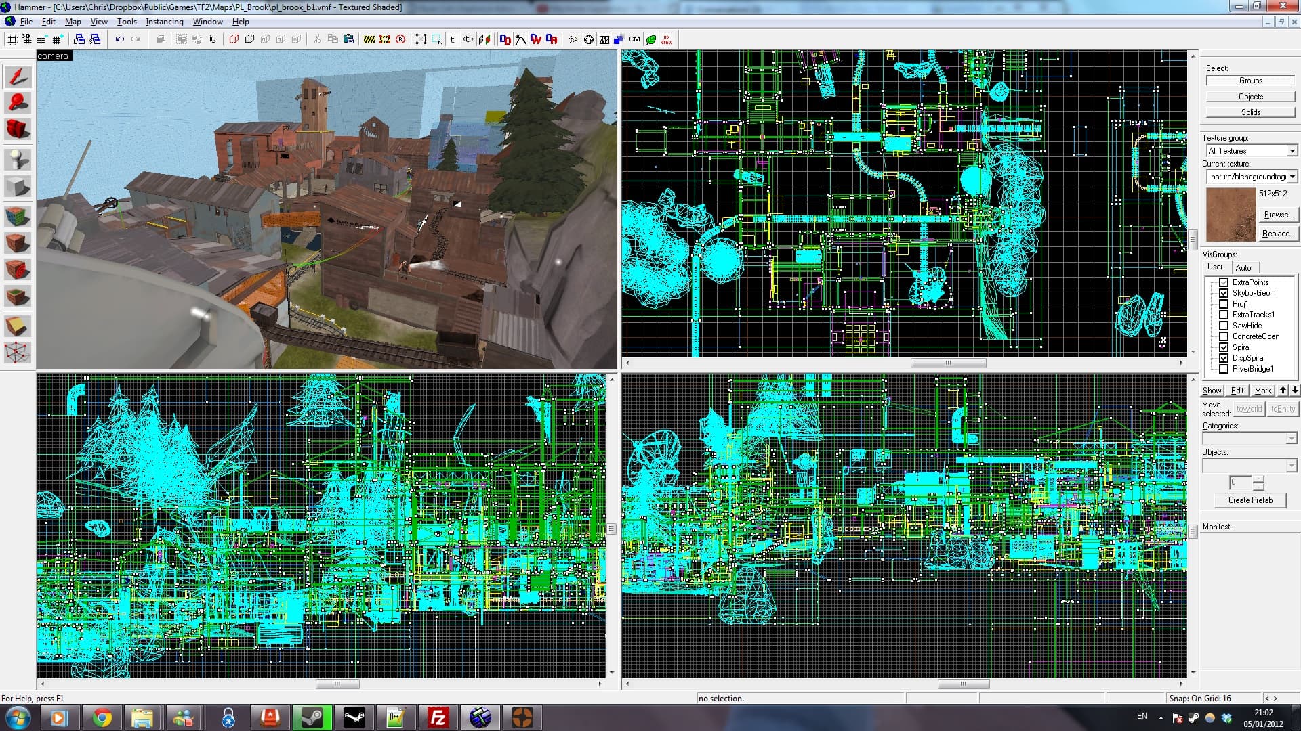
Task: Open Google Chrome from the taskbar
Action: 102,717
